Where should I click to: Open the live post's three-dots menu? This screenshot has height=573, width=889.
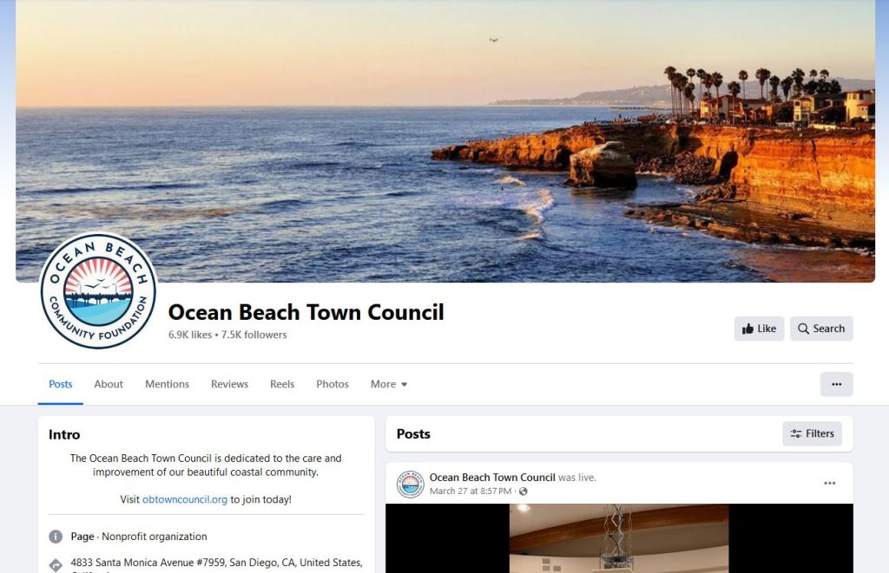829,483
